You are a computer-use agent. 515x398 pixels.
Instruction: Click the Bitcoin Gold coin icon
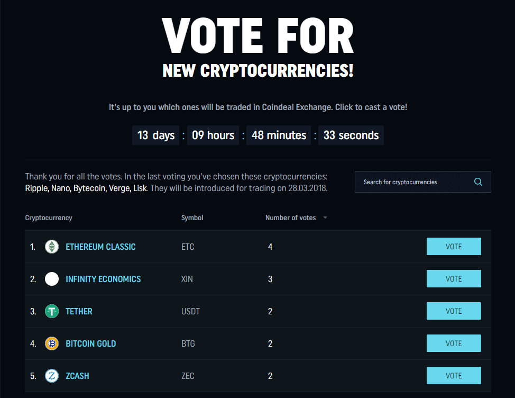point(51,343)
